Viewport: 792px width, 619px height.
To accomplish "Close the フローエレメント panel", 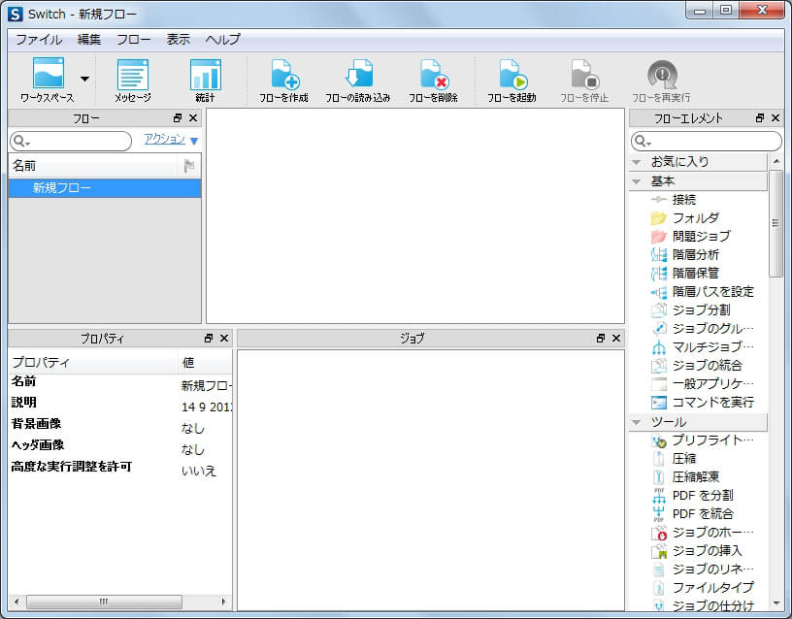I will [775, 118].
